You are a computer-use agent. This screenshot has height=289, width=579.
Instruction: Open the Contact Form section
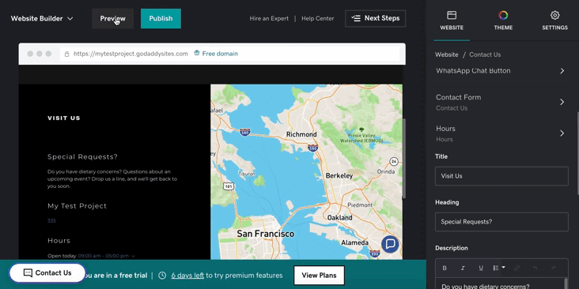501,102
